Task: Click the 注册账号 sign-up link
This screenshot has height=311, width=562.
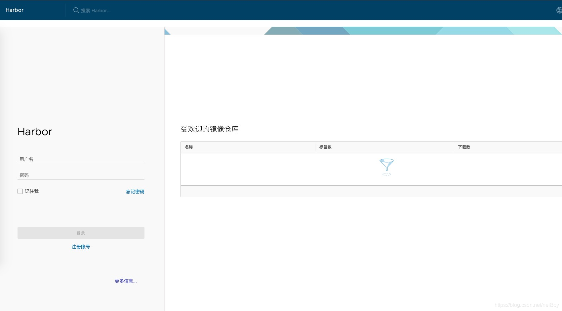Action: click(81, 246)
